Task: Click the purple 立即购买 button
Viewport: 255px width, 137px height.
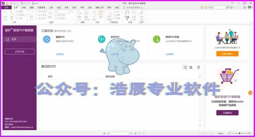Action: point(227,113)
